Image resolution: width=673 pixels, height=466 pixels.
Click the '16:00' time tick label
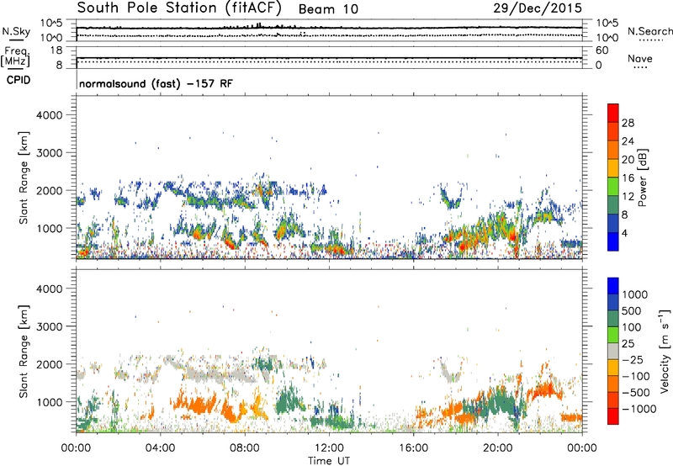coord(413,448)
